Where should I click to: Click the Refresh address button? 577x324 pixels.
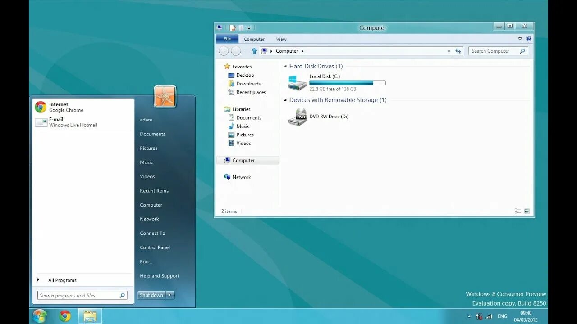[x=458, y=51]
